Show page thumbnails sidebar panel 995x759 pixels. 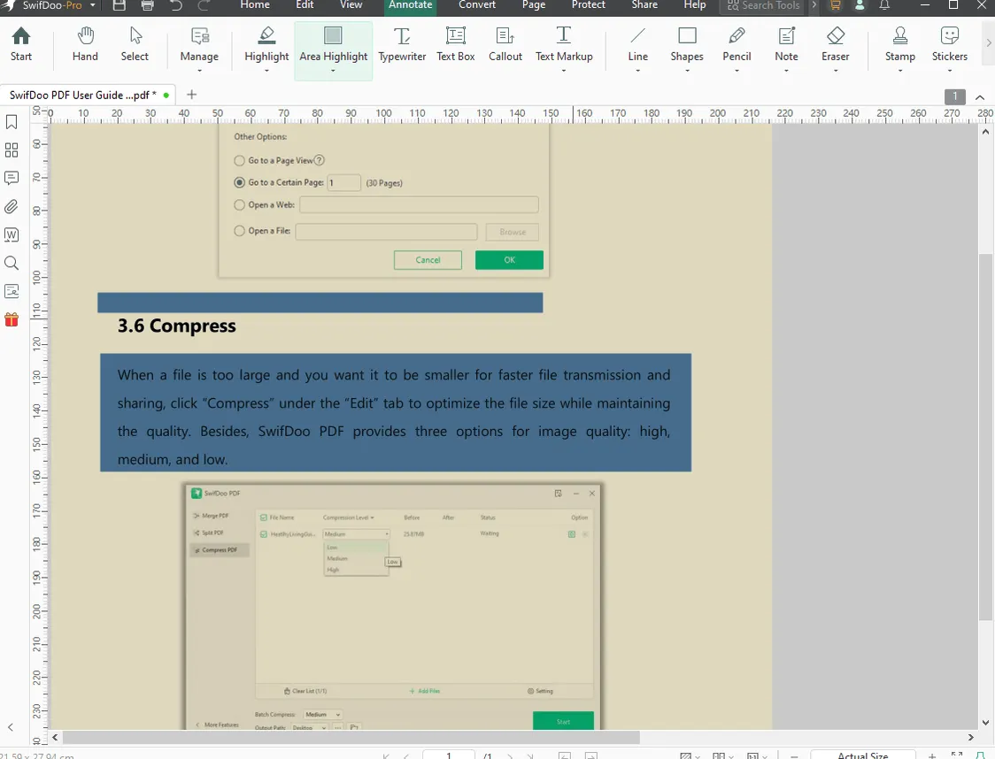(x=12, y=150)
